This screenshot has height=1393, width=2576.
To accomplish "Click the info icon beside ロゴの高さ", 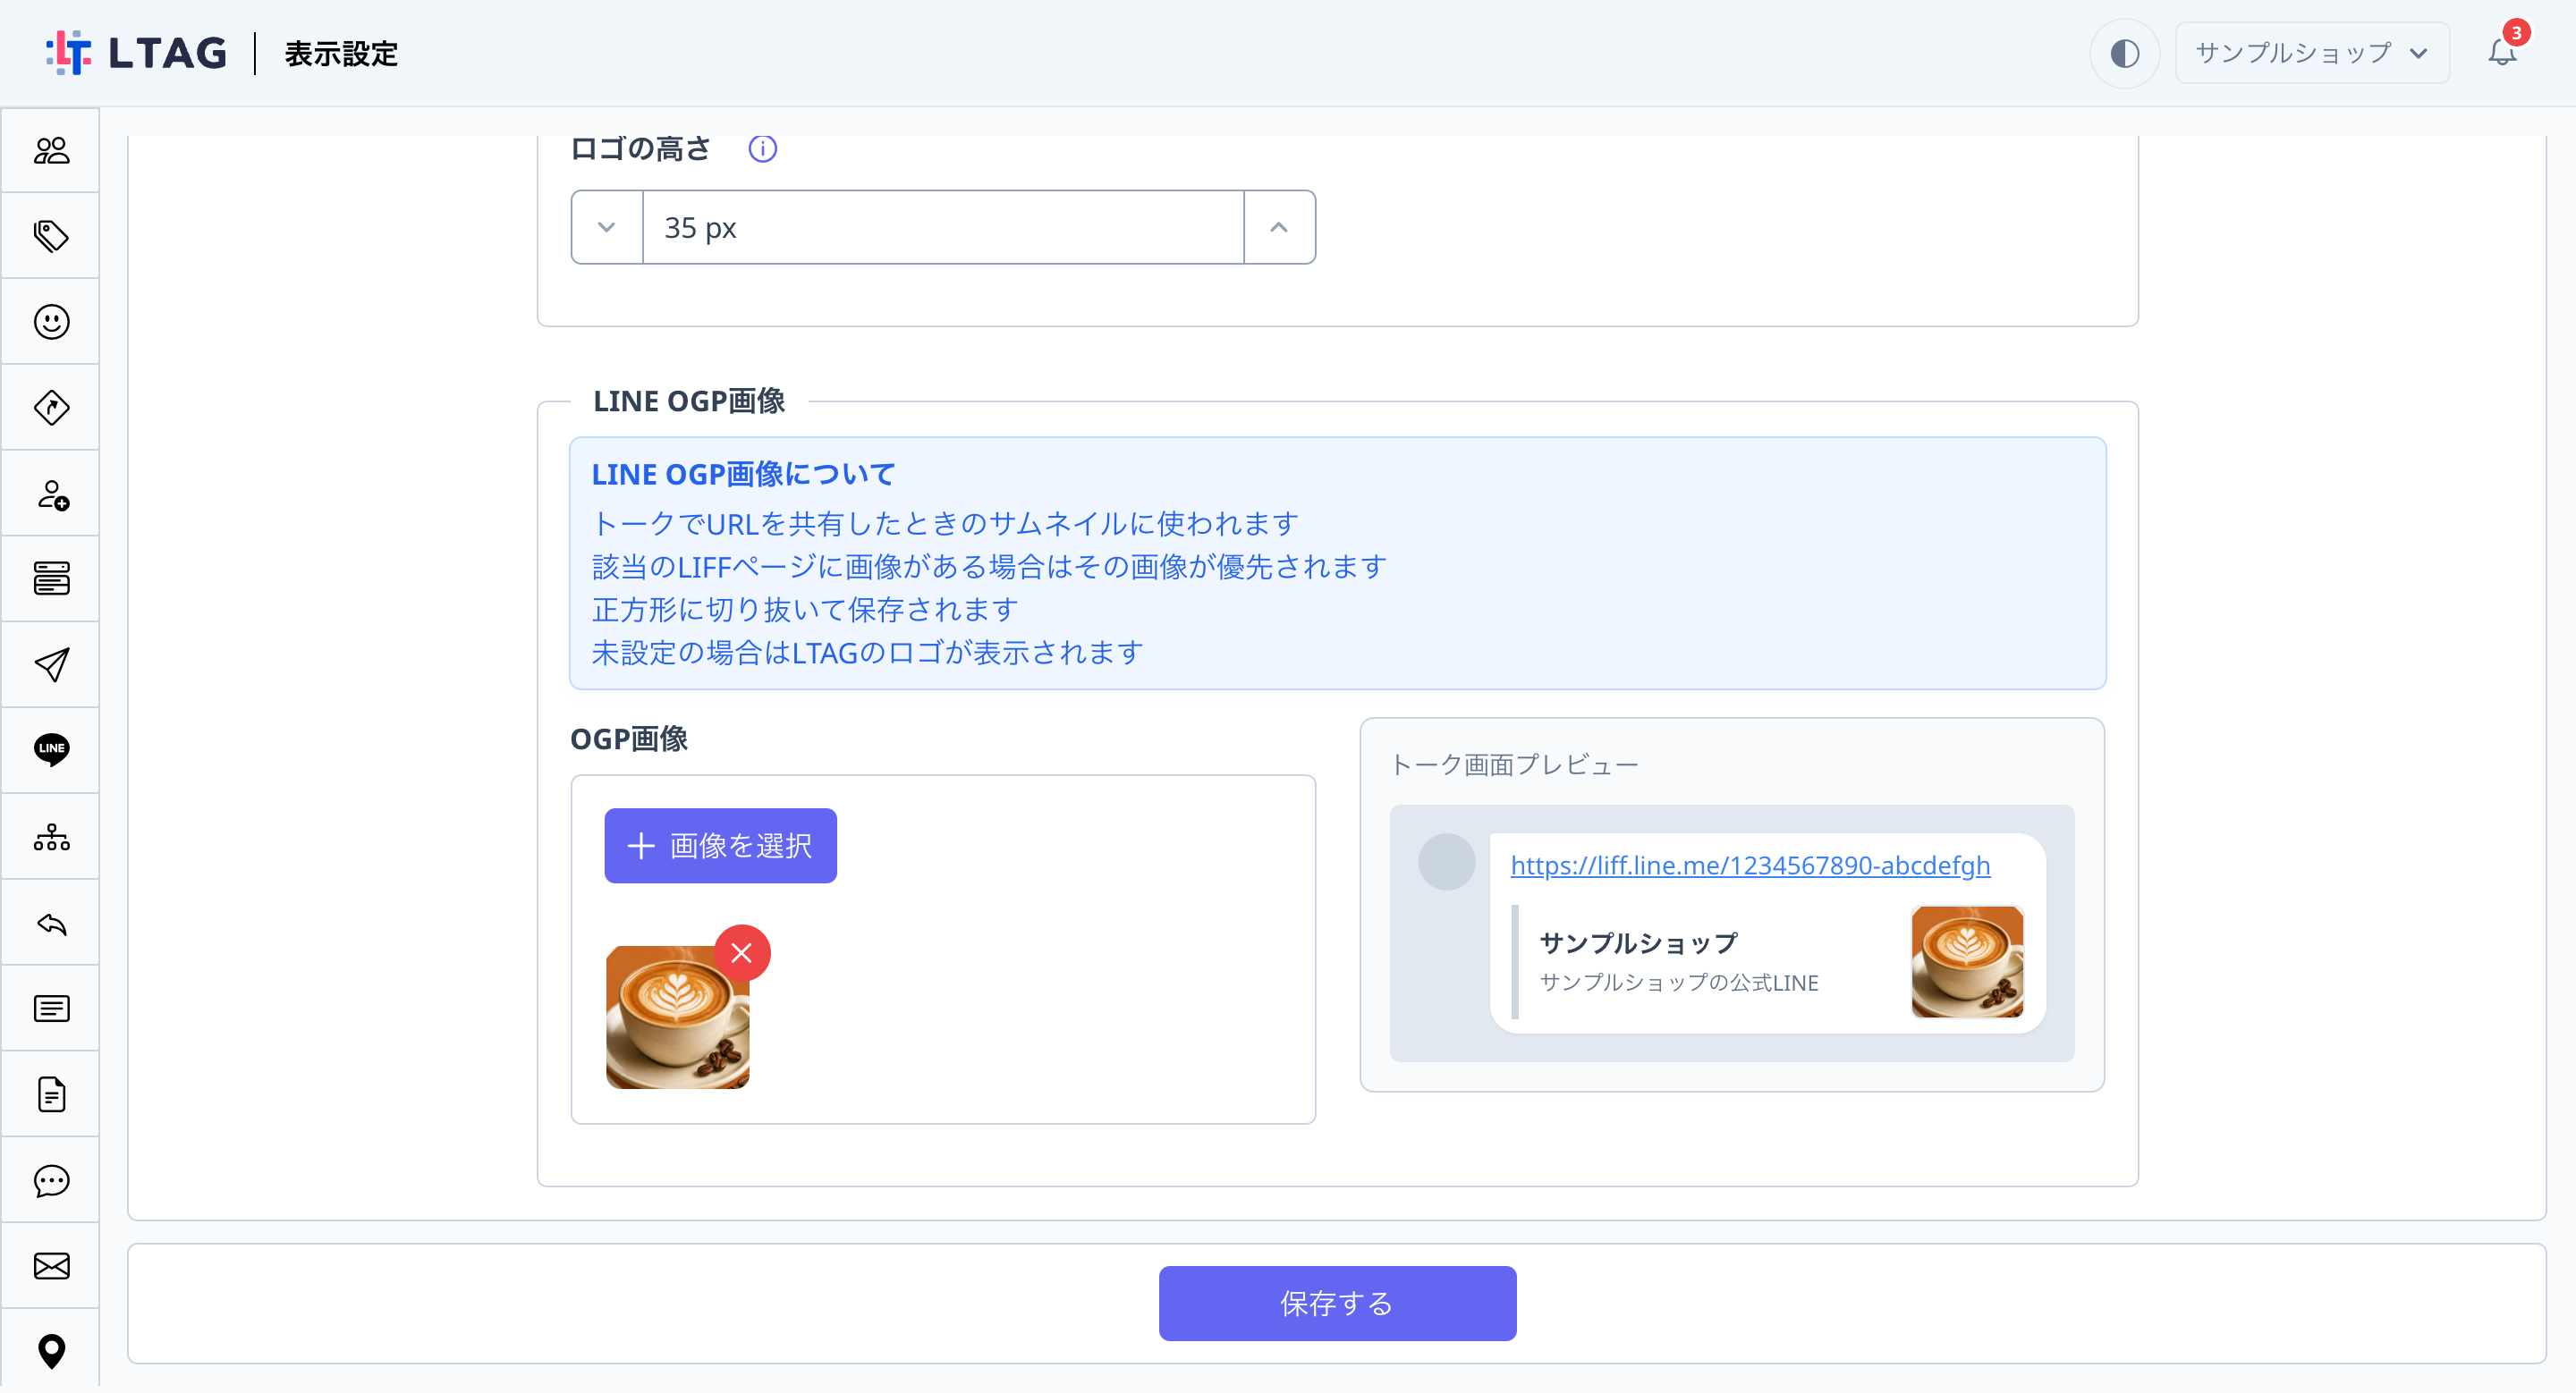I will (x=762, y=149).
